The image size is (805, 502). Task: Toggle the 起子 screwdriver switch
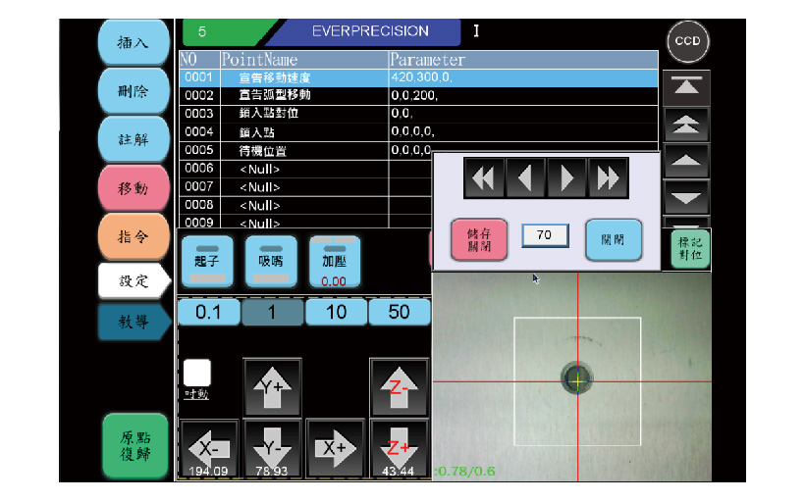click(206, 260)
